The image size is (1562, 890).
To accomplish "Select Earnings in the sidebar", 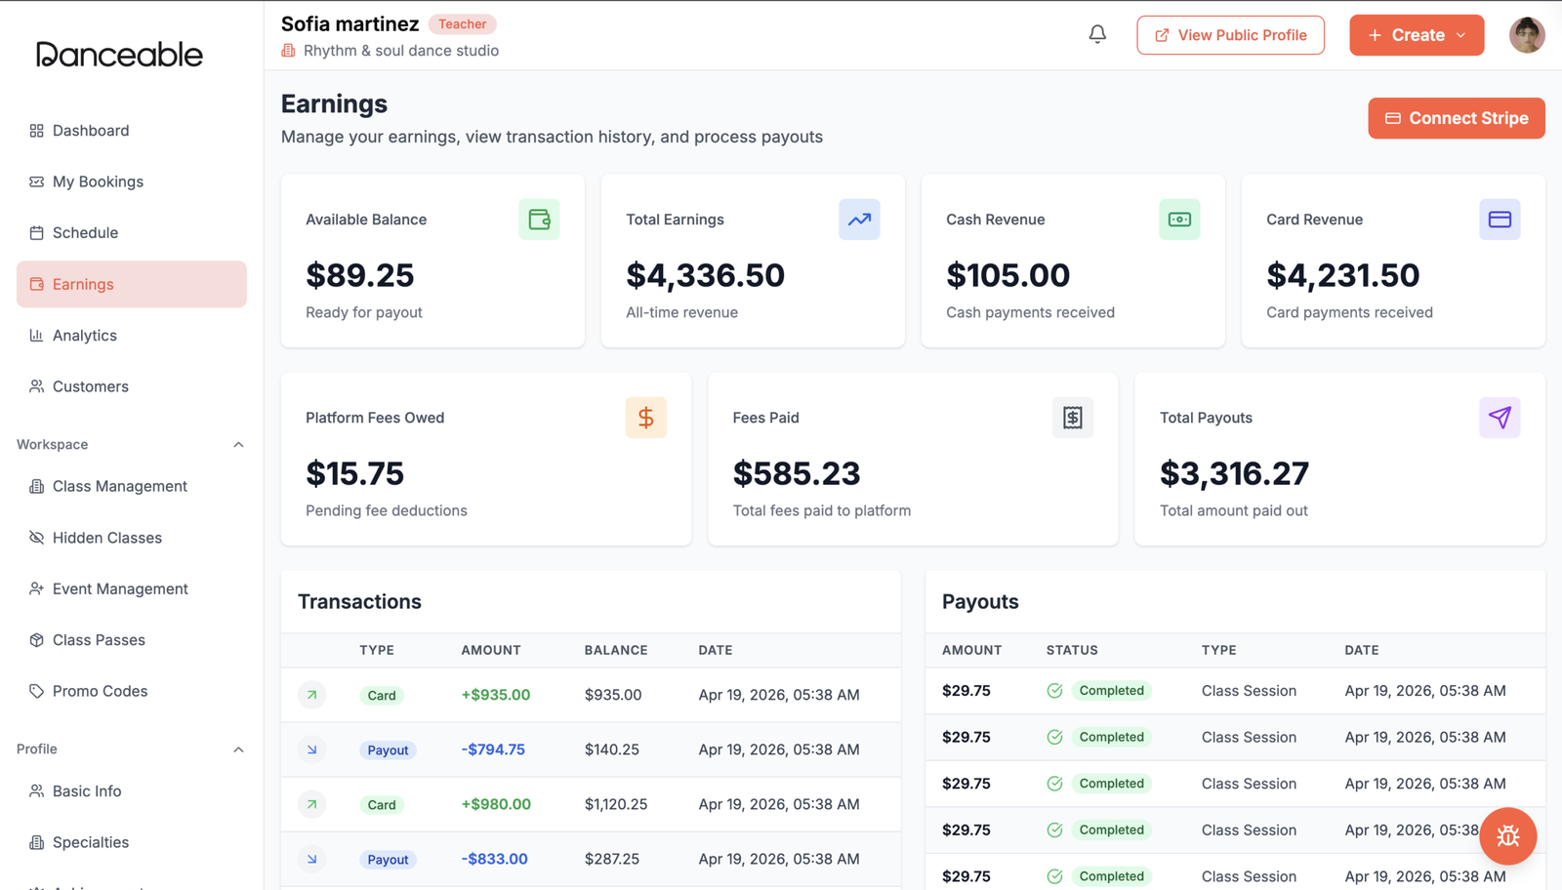I will tap(131, 284).
